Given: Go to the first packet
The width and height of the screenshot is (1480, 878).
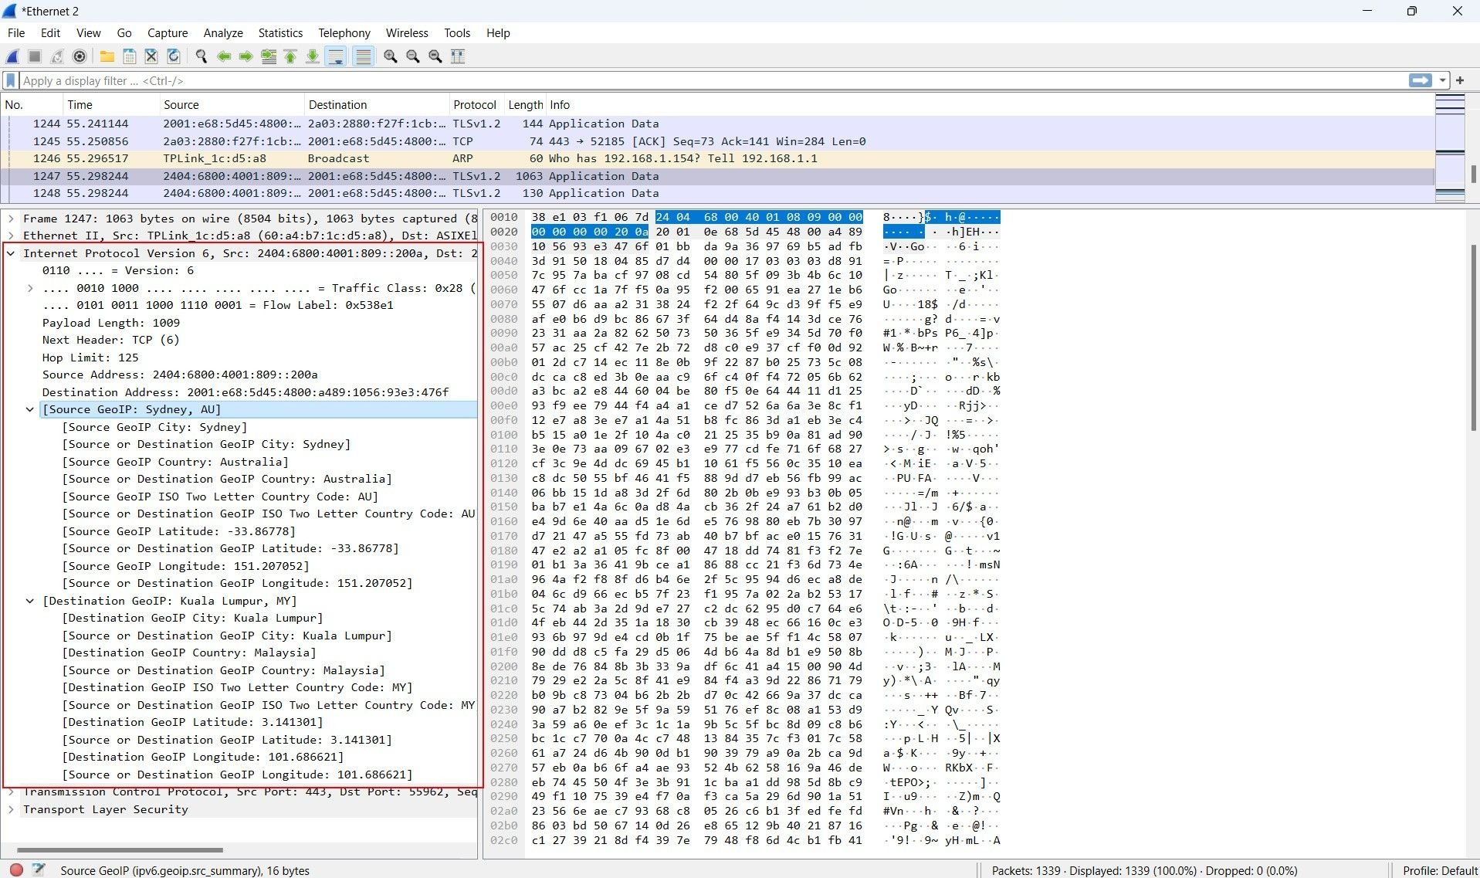Looking at the screenshot, I should click(290, 56).
